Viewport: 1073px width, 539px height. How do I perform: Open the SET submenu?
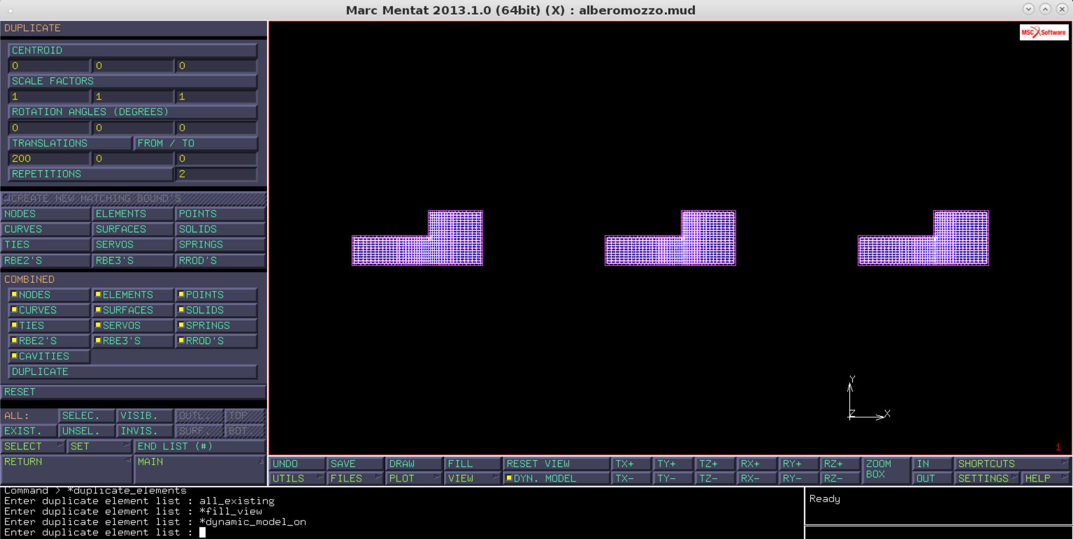tap(100, 446)
